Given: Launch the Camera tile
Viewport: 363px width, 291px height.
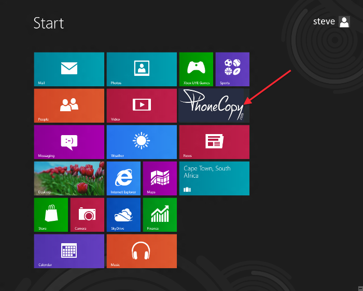Looking at the screenshot, I should pos(87,215).
